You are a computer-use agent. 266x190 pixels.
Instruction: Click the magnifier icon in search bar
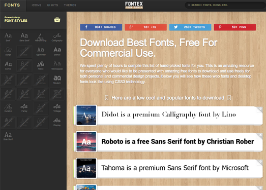tap(189, 5)
